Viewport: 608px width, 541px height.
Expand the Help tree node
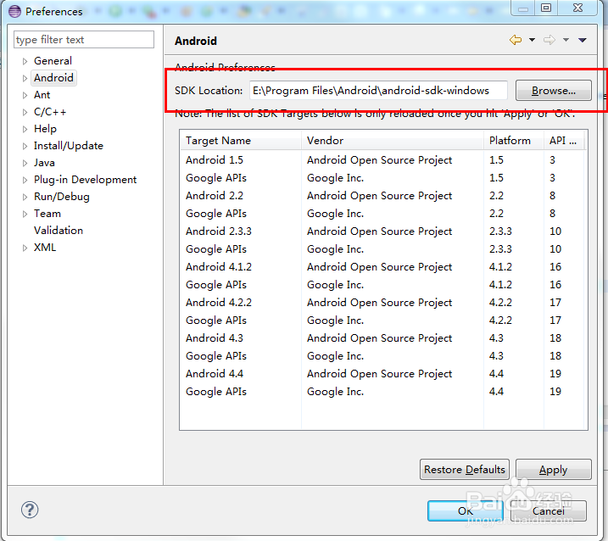point(25,129)
